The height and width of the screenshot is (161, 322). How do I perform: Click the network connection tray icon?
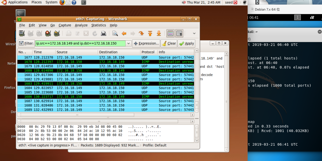coord(244,2)
